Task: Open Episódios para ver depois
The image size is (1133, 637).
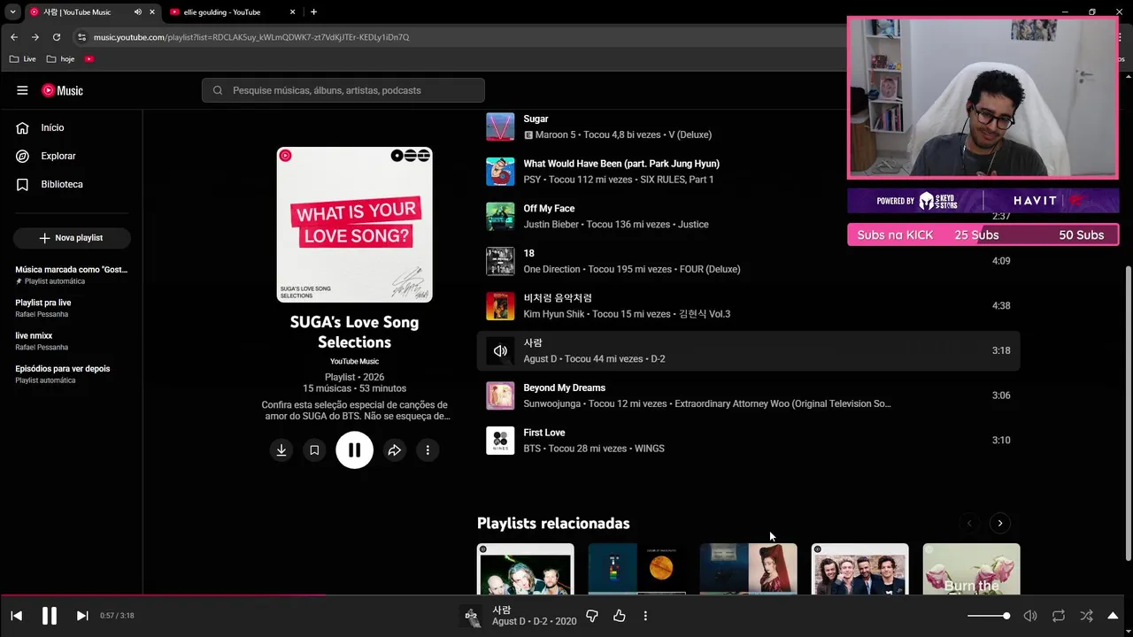Action: pyautogui.click(x=71, y=373)
